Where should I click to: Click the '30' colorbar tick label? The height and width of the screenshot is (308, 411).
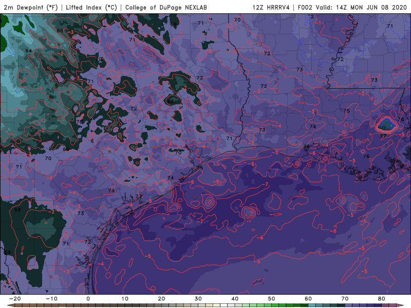(x=198, y=299)
